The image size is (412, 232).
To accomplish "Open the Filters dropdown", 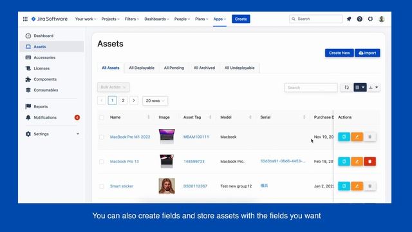I will point(132,19).
